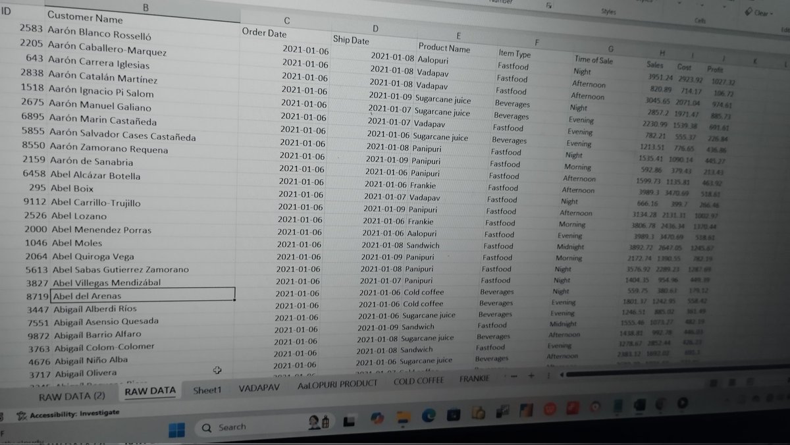This screenshot has height=445, width=790.
Task: Click the Sales header cell
Action: (x=655, y=65)
